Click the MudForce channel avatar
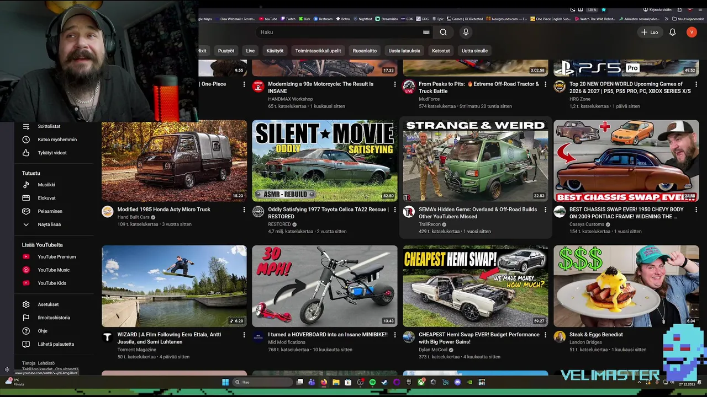Viewport: 707px width, 397px height. 409,87
